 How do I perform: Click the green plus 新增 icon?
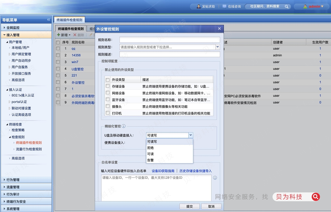point(58,35)
